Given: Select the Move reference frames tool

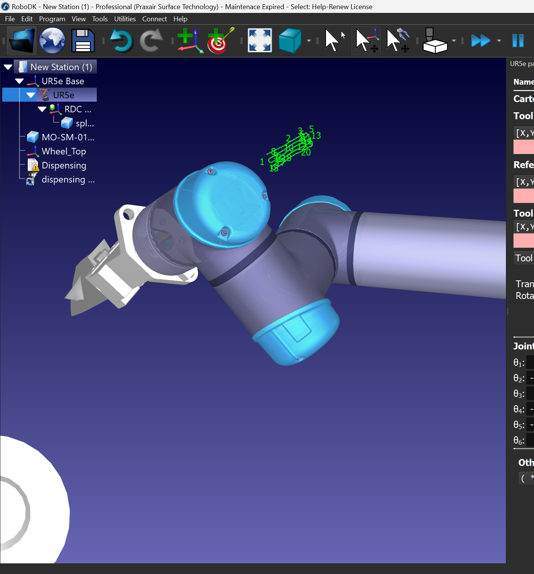Looking at the screenshot, I should 366,41.
